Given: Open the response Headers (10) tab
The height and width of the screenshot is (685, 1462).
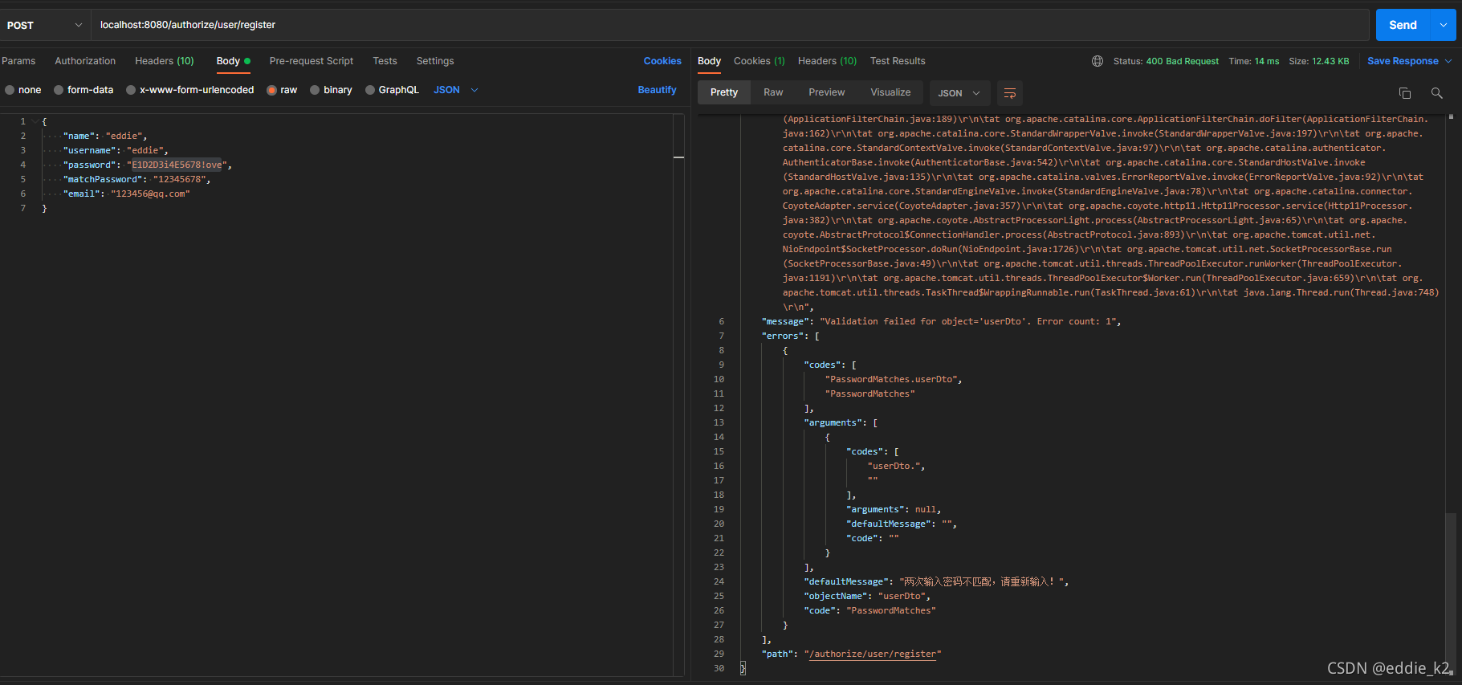Looking at the screenshot, I should (827, 61).
